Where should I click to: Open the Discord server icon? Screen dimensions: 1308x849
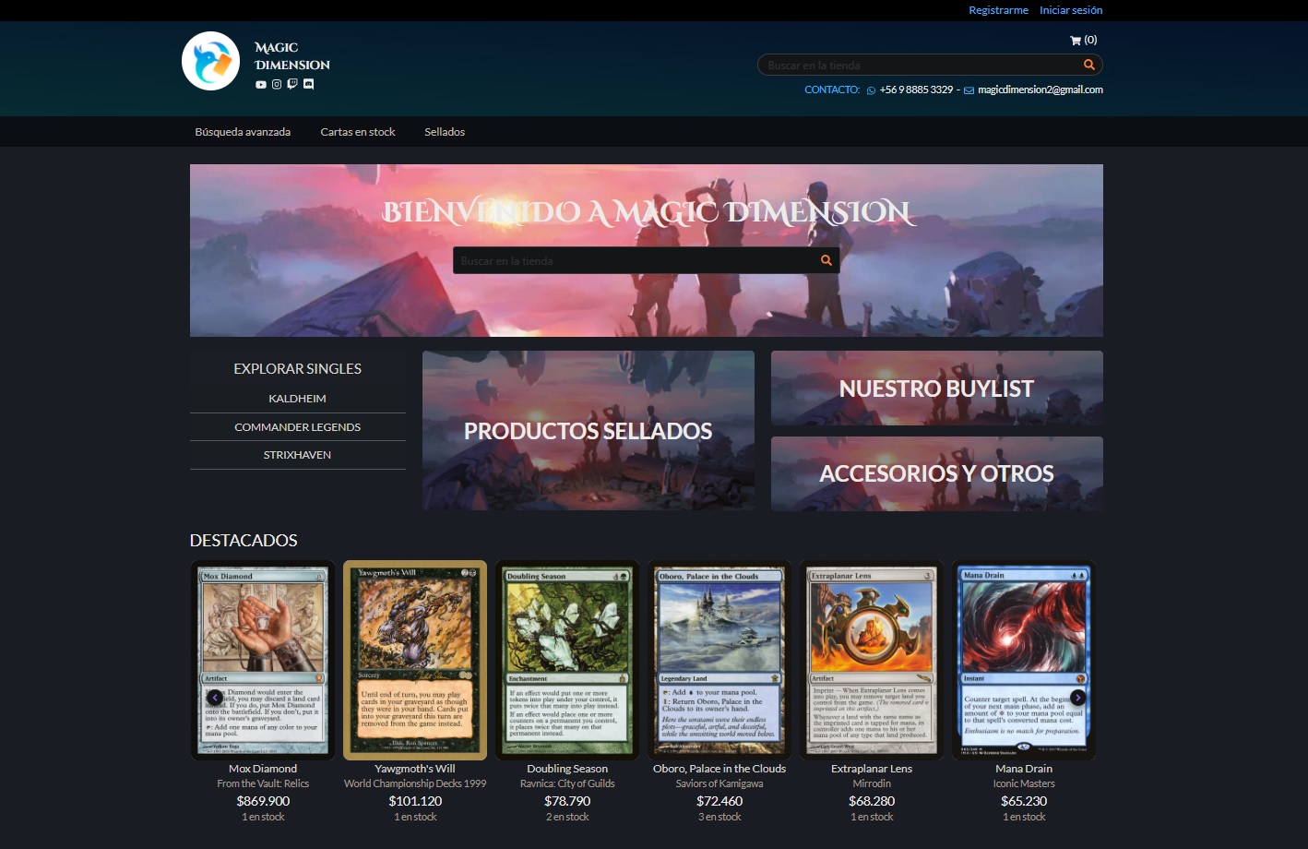click(308, 84)
